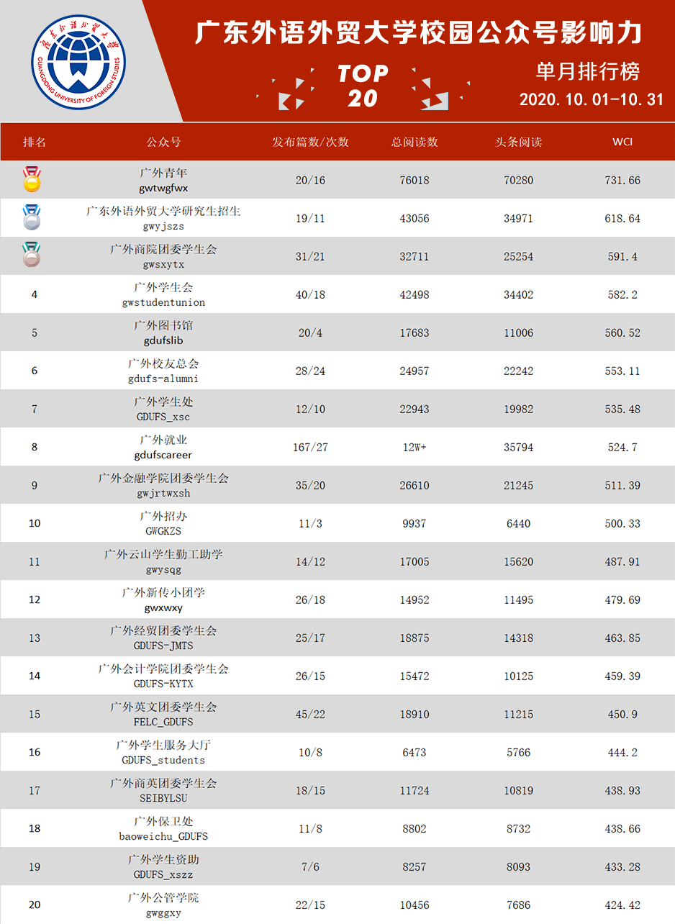Viewport: 675px width, 924px height.
Task: Click the silver medal icon for second place
Action: coord(32,217)
